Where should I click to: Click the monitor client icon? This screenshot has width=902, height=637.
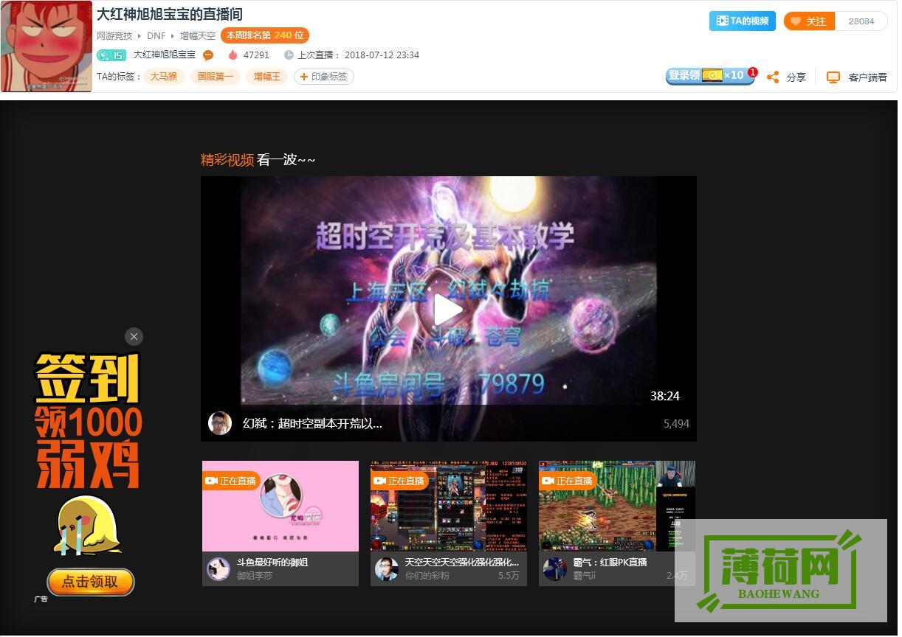(x=833, y=77)
